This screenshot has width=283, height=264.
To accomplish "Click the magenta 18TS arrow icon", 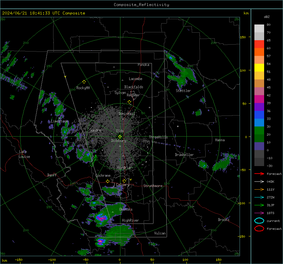I will point(259,213).
